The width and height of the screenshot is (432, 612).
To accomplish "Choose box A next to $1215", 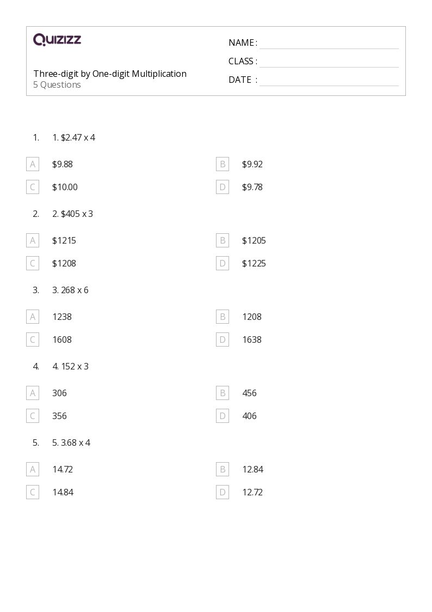I will tap(33, 240).
